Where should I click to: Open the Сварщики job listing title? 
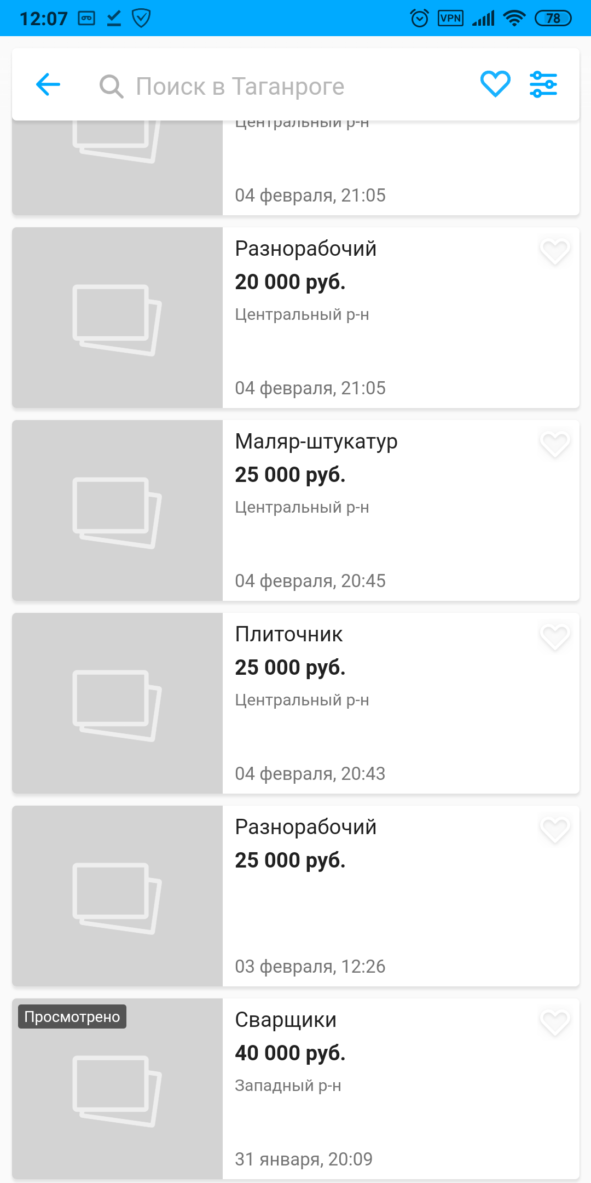coord(286,1020)
